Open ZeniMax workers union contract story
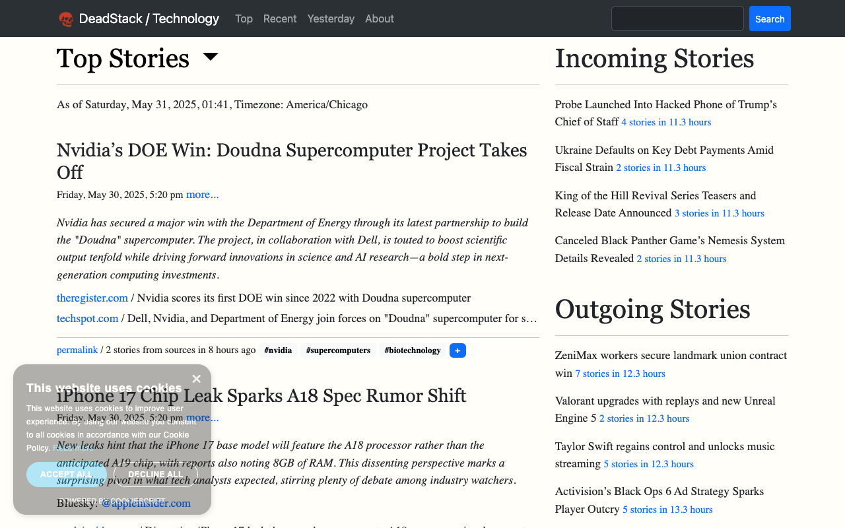The image size is (845, 528). (x=671, y=364)
